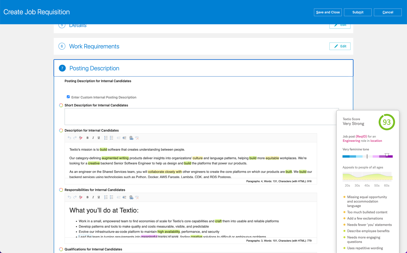
Task: Redo an edit in the Responsibilities editor
Action: 75,197
